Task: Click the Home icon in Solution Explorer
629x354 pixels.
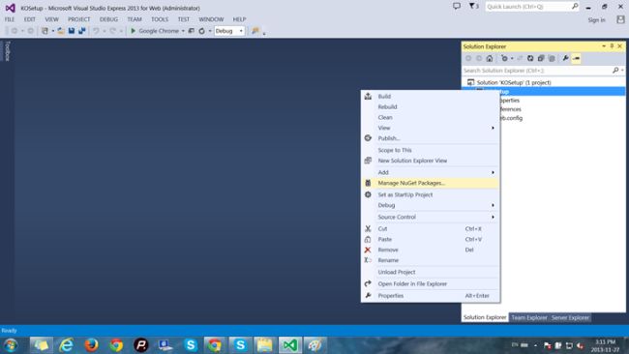Action: [x=490, y=59]
